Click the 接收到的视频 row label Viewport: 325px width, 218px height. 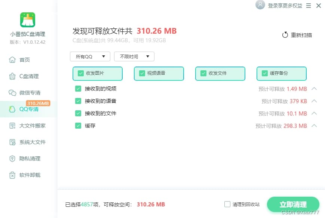[x=101, y=89]
